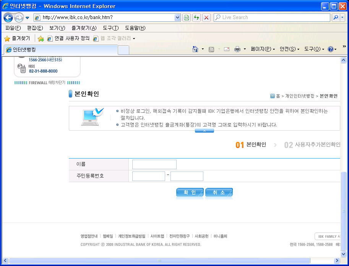Image resolution: width=349 pixels, height=266 pixels.
Task: Open a new blank tab
Action: point(123,50)
